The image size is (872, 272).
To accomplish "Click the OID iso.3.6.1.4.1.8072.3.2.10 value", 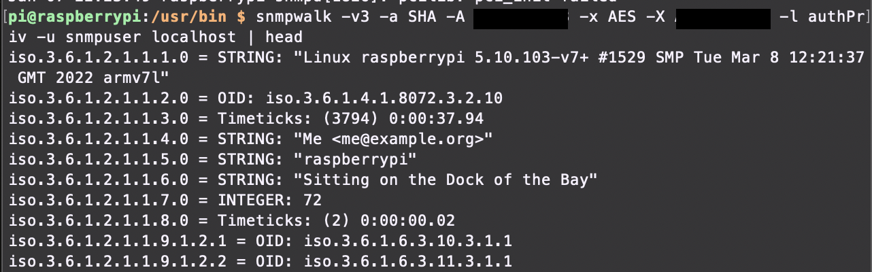I will point(384,99).
